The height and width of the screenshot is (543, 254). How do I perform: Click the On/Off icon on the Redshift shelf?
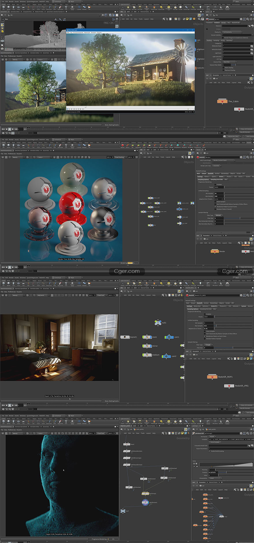(144, 146)
